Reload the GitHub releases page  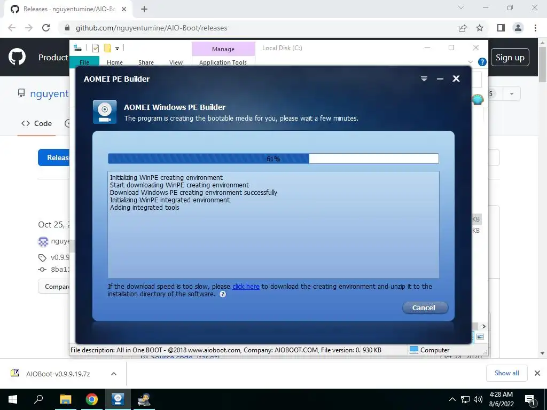point(46,28)
